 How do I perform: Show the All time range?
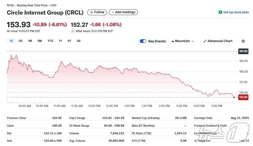[79, 41]
